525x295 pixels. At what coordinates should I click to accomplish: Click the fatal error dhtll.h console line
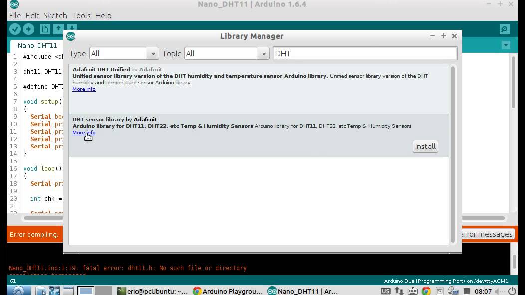tap(128, 268)
